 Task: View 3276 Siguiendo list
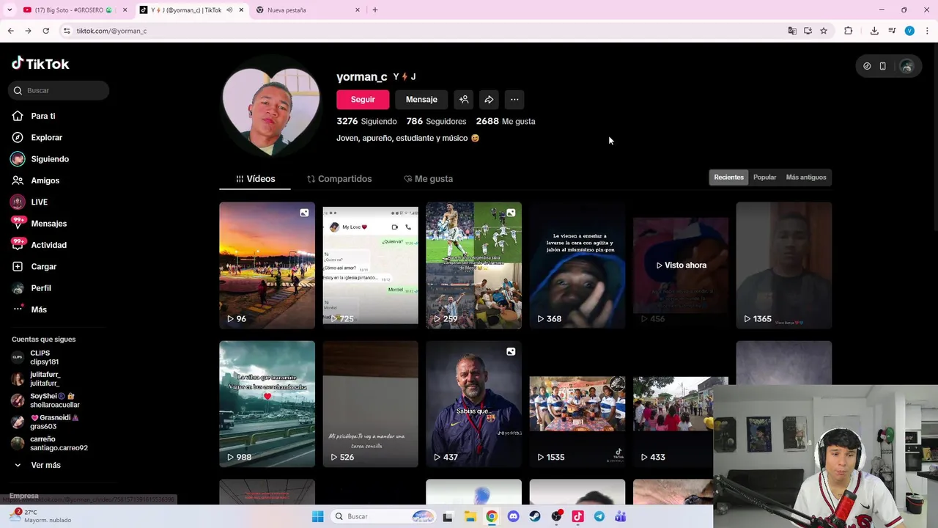point(366,122)
